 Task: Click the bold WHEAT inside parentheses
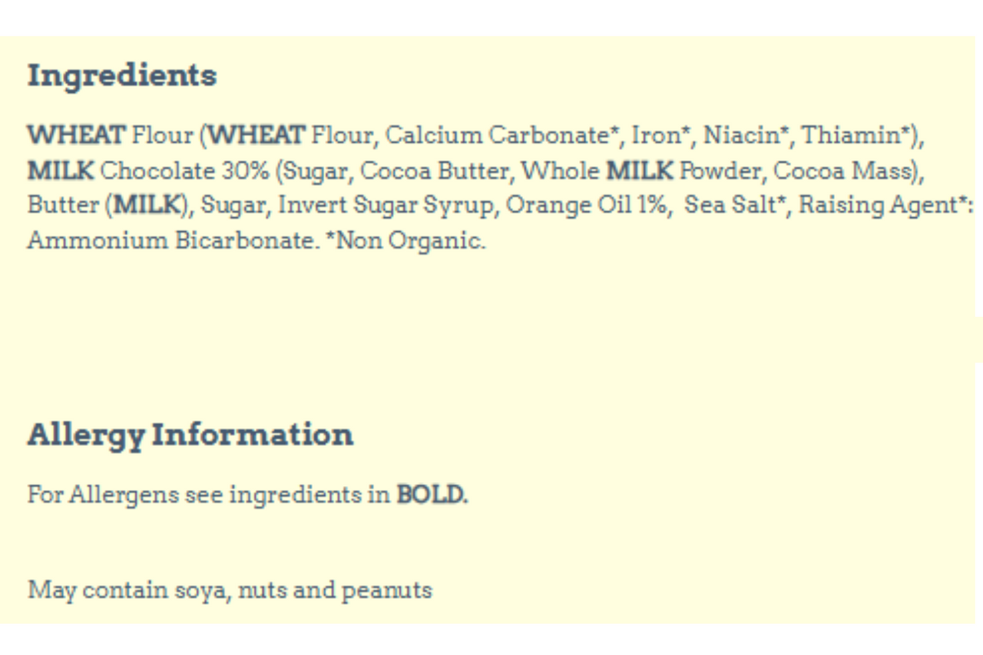(257, 135)
